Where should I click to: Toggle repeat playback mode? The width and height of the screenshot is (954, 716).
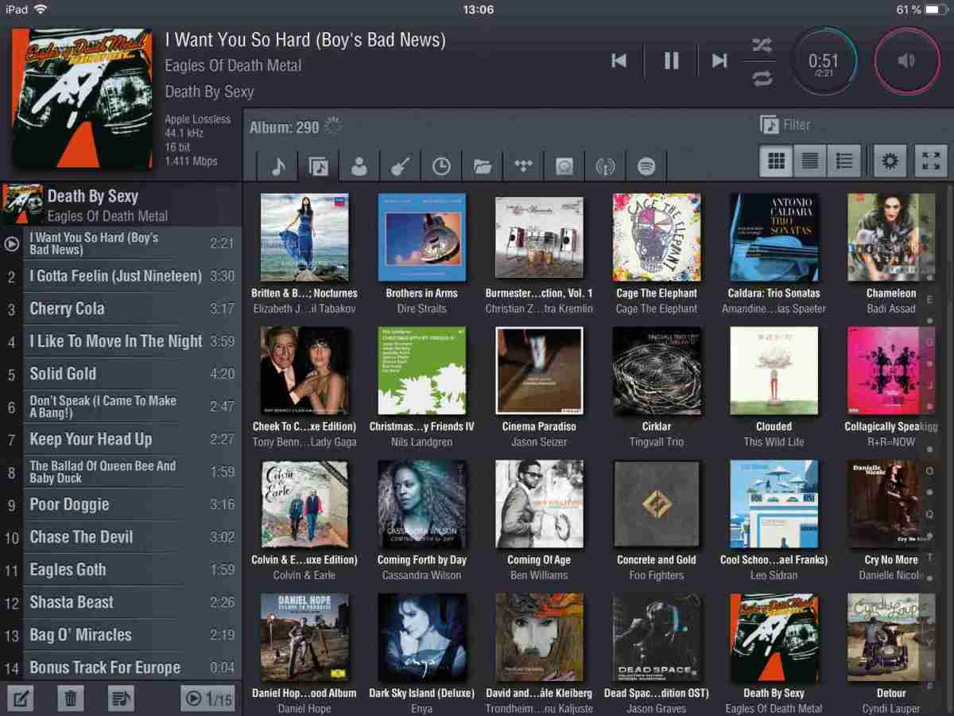point(762,78)
